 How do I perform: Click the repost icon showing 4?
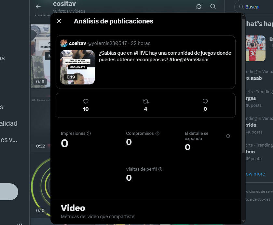(145, 101)
